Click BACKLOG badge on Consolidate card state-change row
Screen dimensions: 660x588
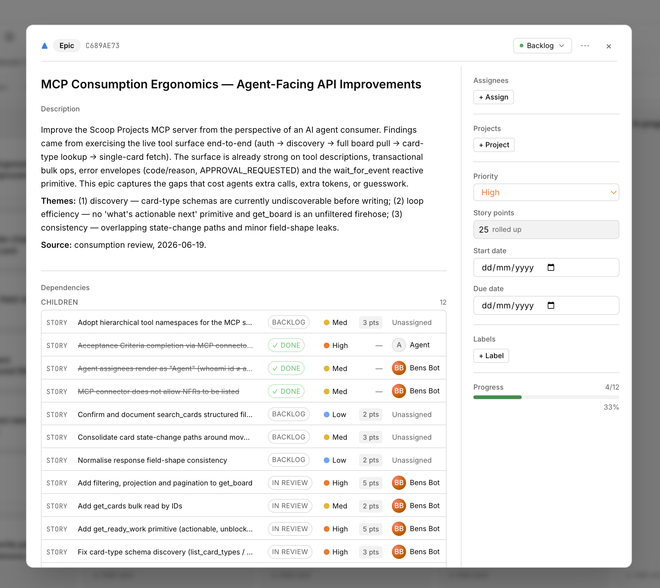tap(288, 437)
